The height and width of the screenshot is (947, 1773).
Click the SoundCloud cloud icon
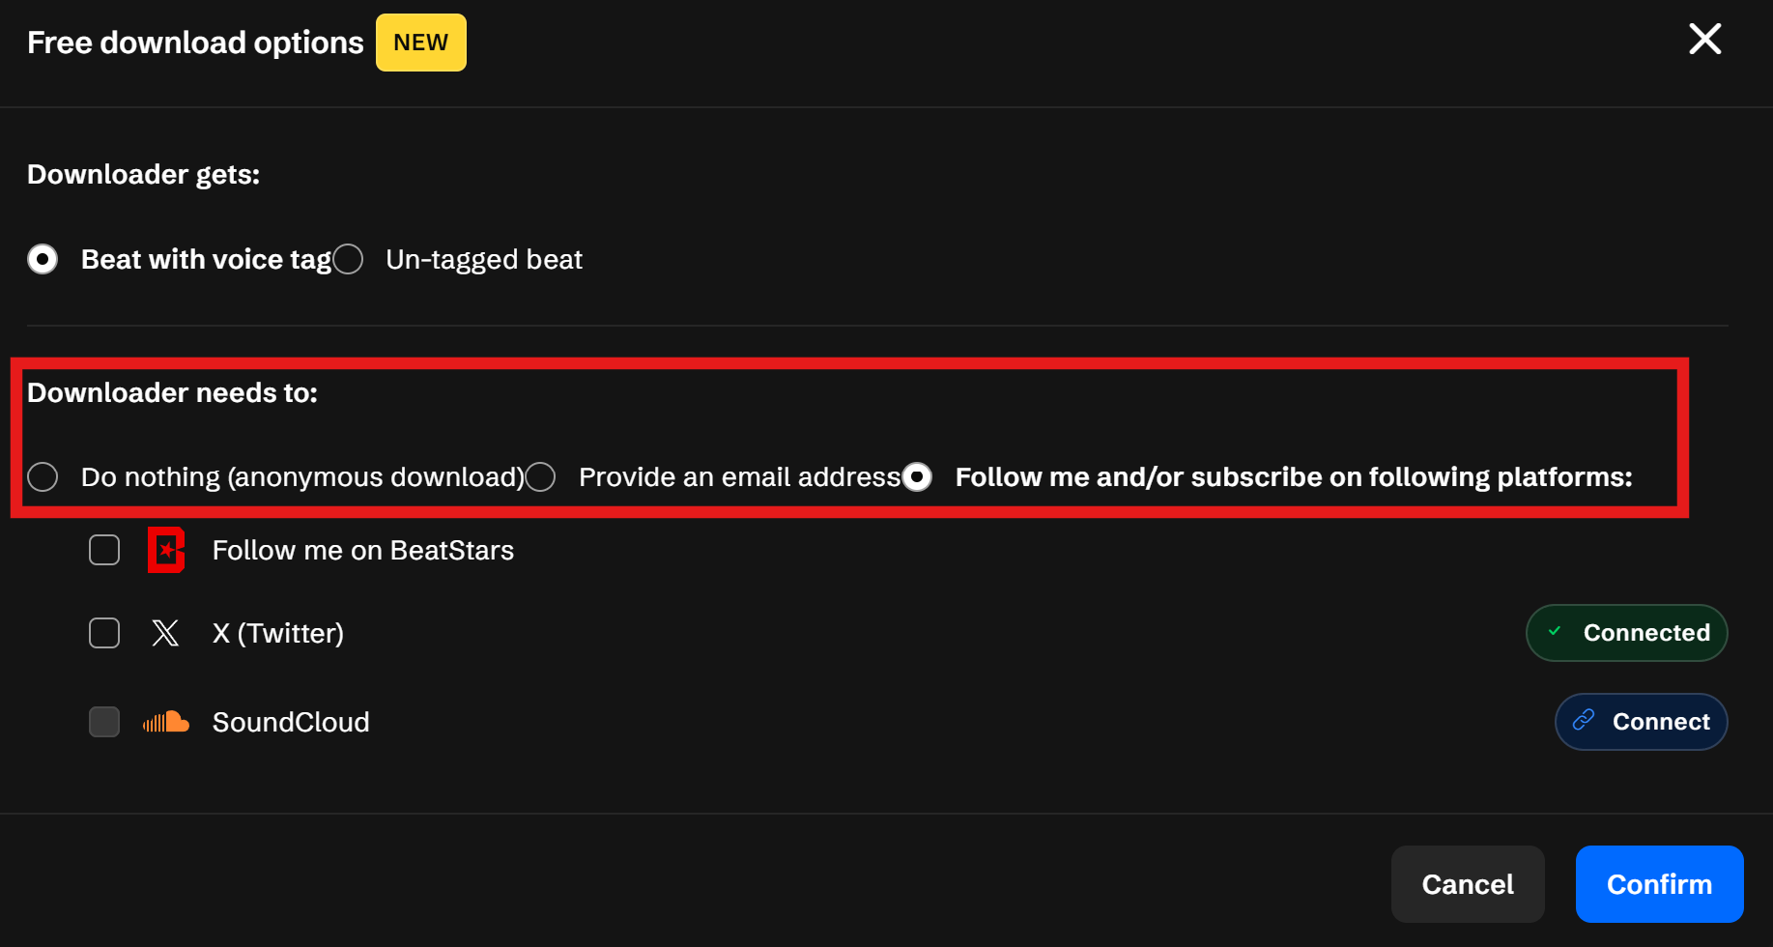tap(166, 722)
